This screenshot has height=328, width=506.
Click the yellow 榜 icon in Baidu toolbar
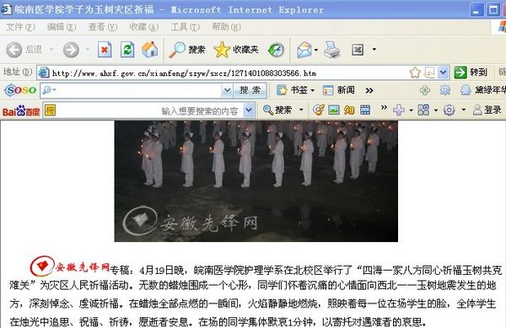point(50,110)
